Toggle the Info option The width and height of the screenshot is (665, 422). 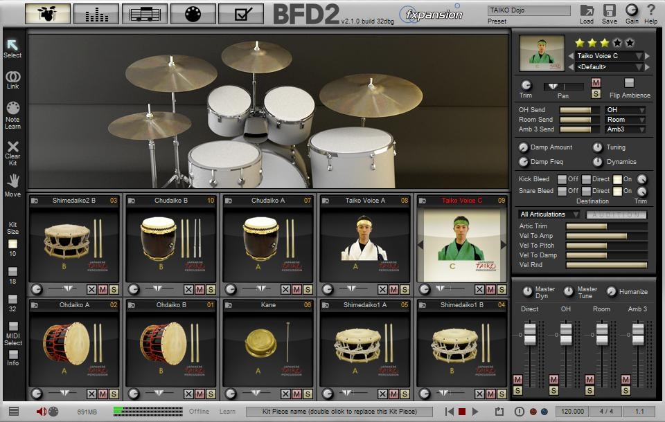[x=13, y=354]
